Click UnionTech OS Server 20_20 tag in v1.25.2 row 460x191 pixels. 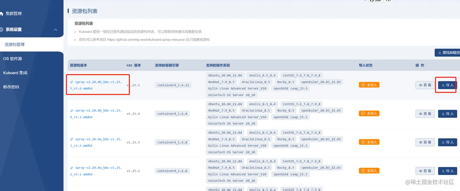232,181
